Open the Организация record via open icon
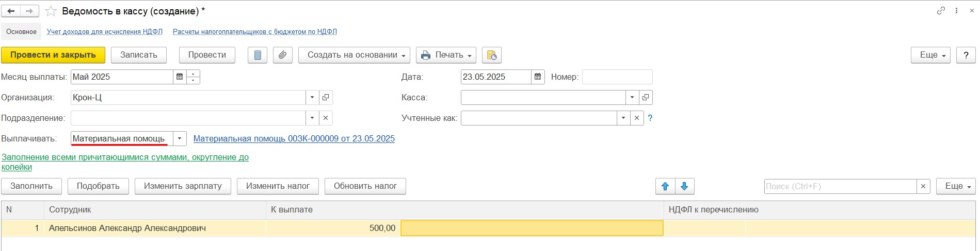980x251 pixels. (x=326, y=97)
